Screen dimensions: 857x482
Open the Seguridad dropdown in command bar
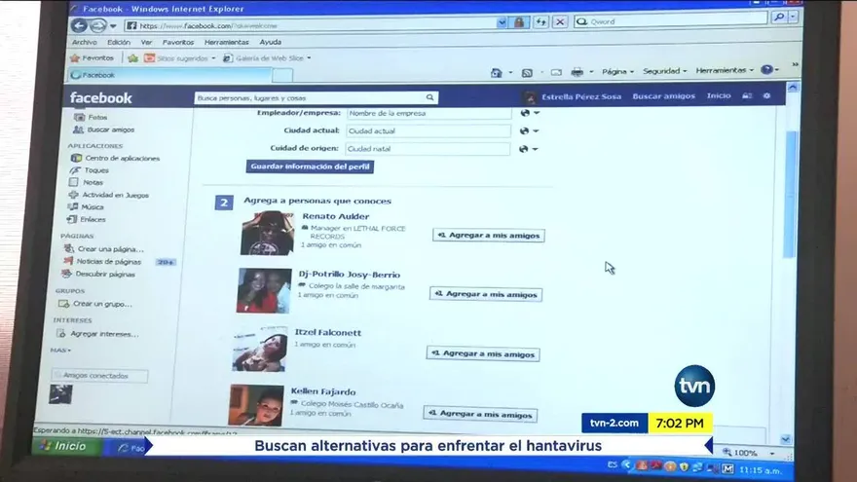click(x=664, y=71)
